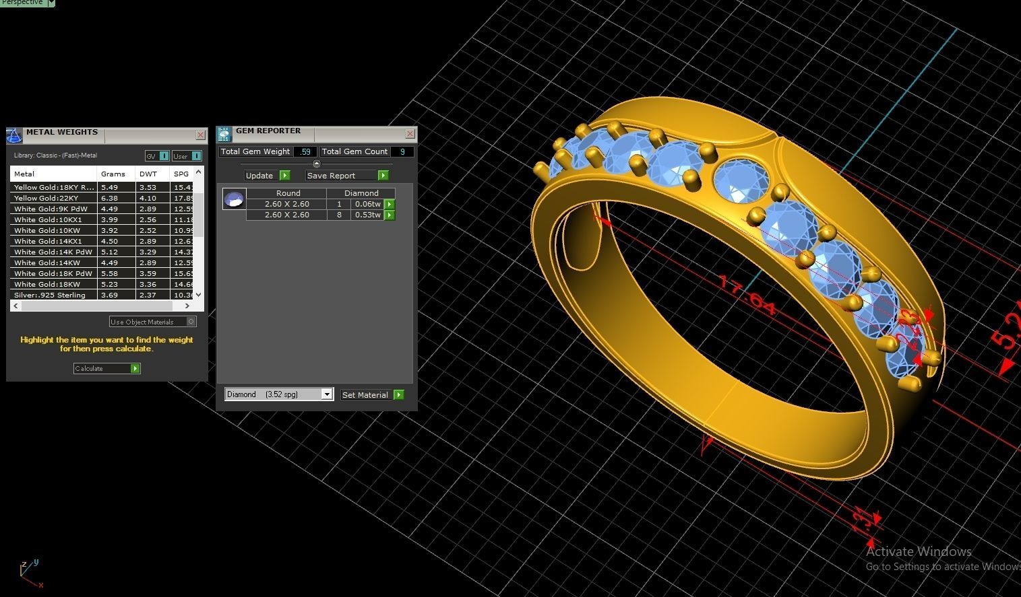The height and width of the screenshot is (597, 1021).
Task: Click the green arrow beside Set Material
Action: tap(399, 394)
